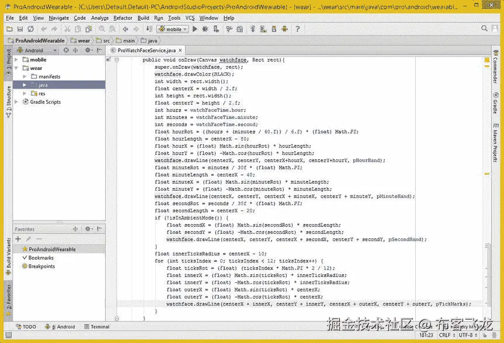
Task: Navigate Forward with the right arrow icon
Action: (136, 29)
